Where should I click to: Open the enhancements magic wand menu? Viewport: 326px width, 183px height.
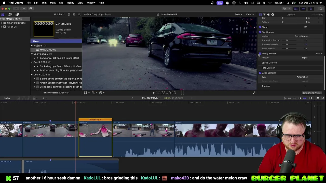point(94,93)
